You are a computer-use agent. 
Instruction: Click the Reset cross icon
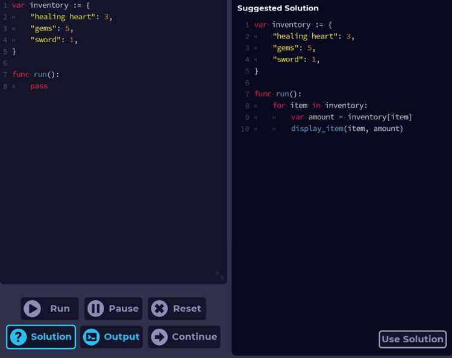160,309
